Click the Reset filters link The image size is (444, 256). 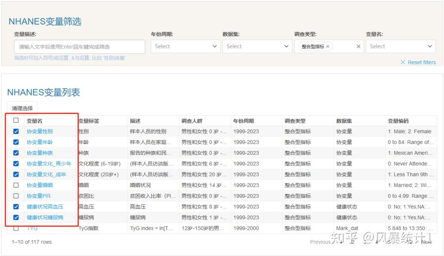(x=422, y=62)
